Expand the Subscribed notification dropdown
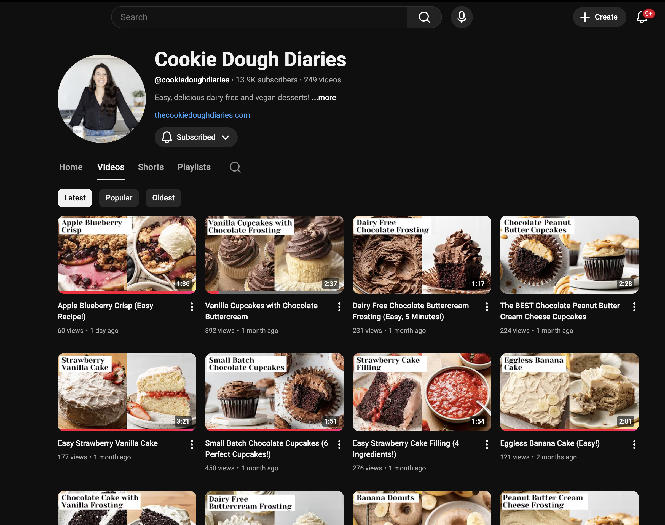Screen dimensions: 665x525 [x=196, y=137]
